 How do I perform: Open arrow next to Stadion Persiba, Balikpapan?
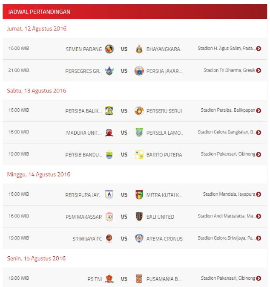[259, 110]
